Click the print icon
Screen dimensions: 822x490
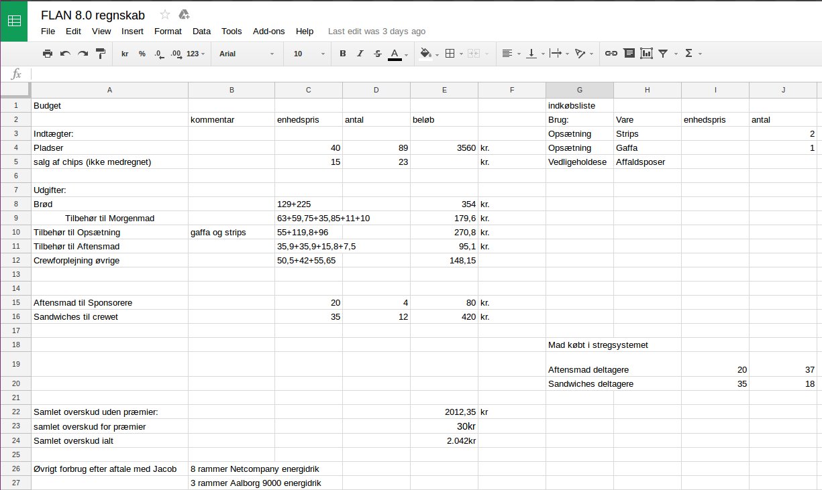click(x=48, y=54)
